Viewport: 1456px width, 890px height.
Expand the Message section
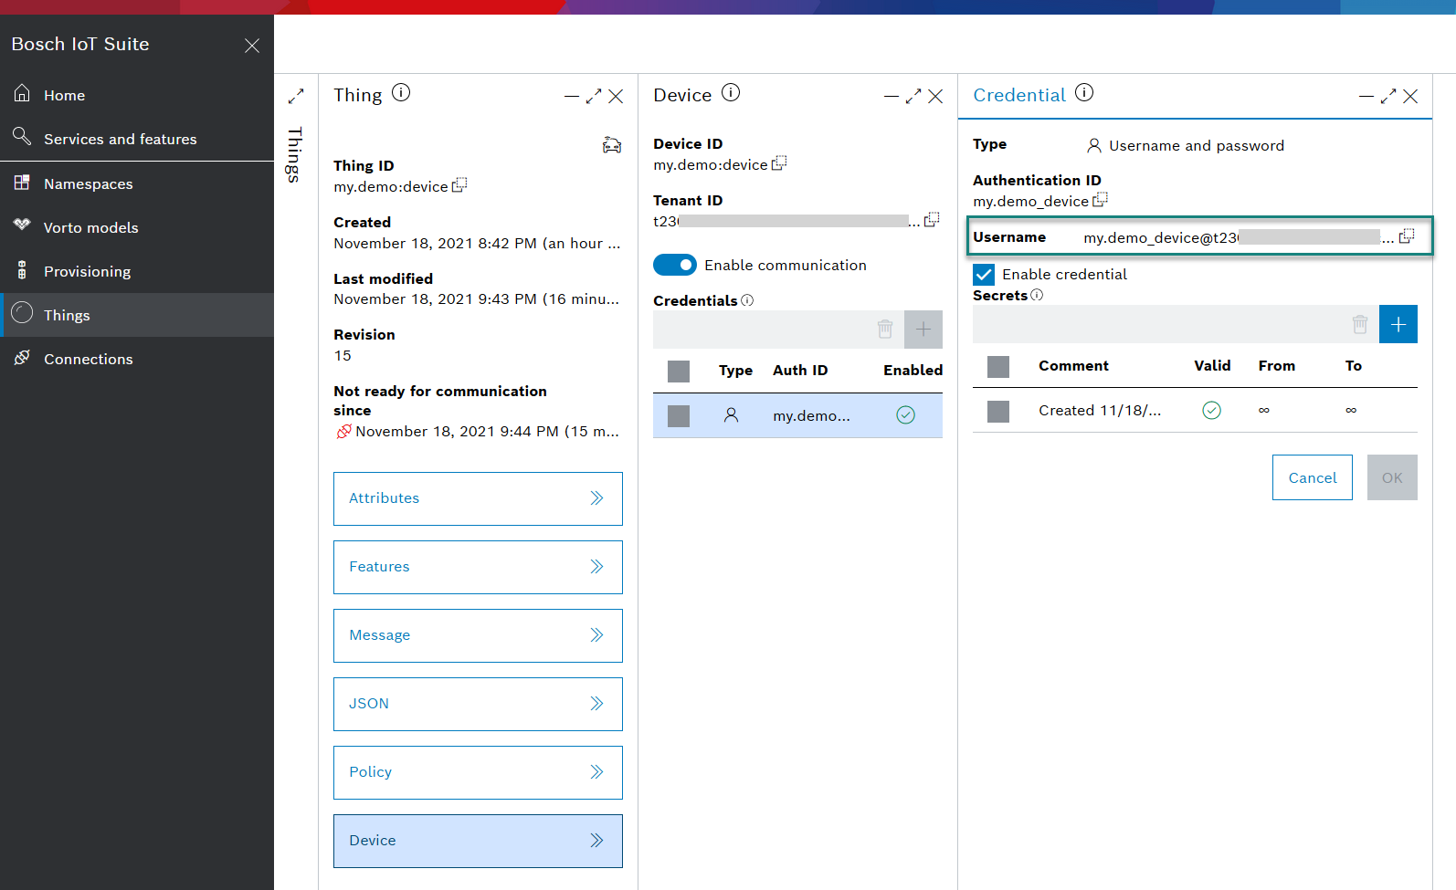pos(478,635)
